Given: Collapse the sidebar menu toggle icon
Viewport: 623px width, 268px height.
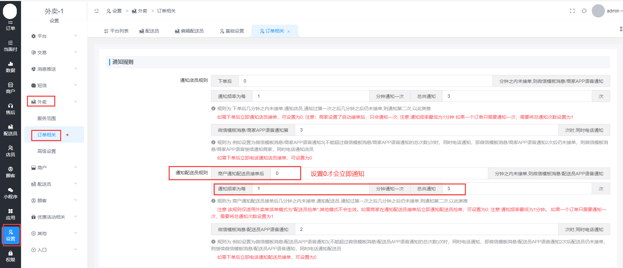Looking at the screenshot, I should pos(97,11).
